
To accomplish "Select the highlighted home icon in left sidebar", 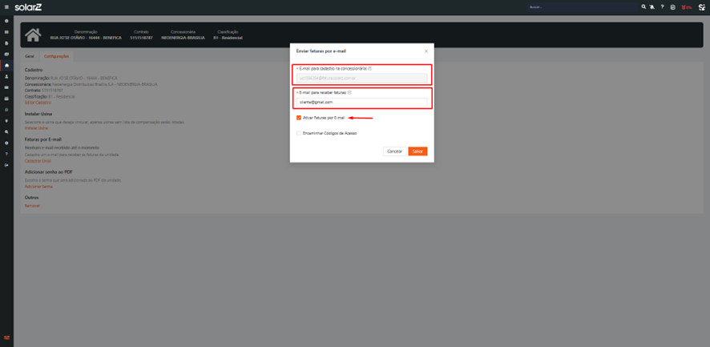I will [7, 66].
